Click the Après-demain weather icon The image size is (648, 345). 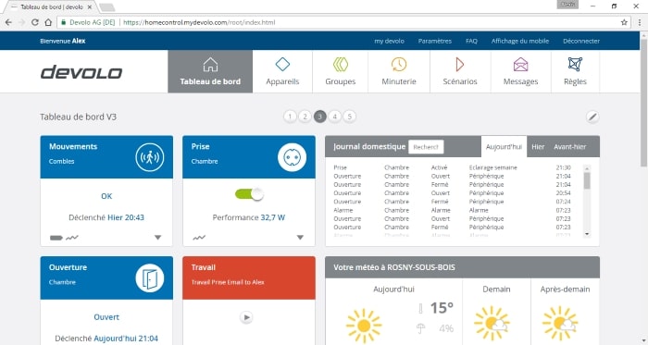pos(560,323)
